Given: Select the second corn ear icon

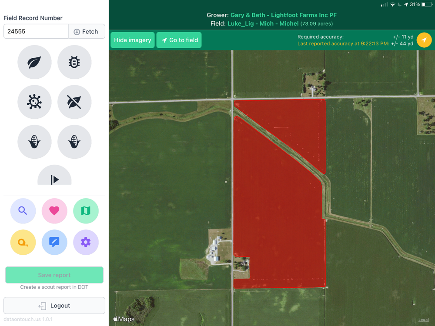Looking at the screenshot, I should [x=74, y=142].
